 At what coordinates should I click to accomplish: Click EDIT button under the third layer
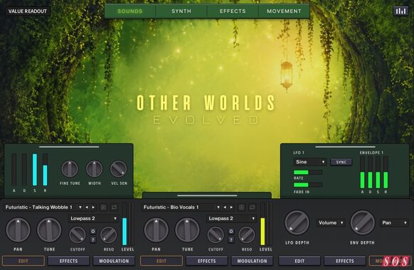[299, 261]
